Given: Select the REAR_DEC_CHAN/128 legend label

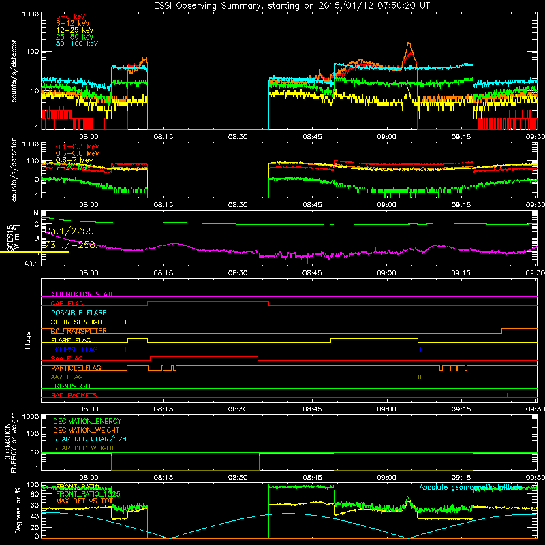Looking at the screenshot, I should (x=90, y=439).
